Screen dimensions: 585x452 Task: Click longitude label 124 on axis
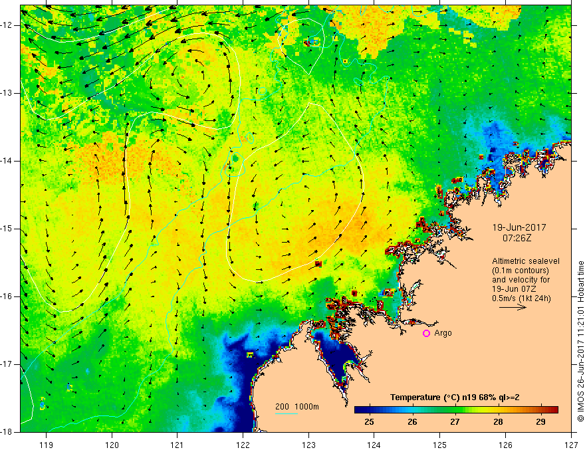tap(374, 445)
